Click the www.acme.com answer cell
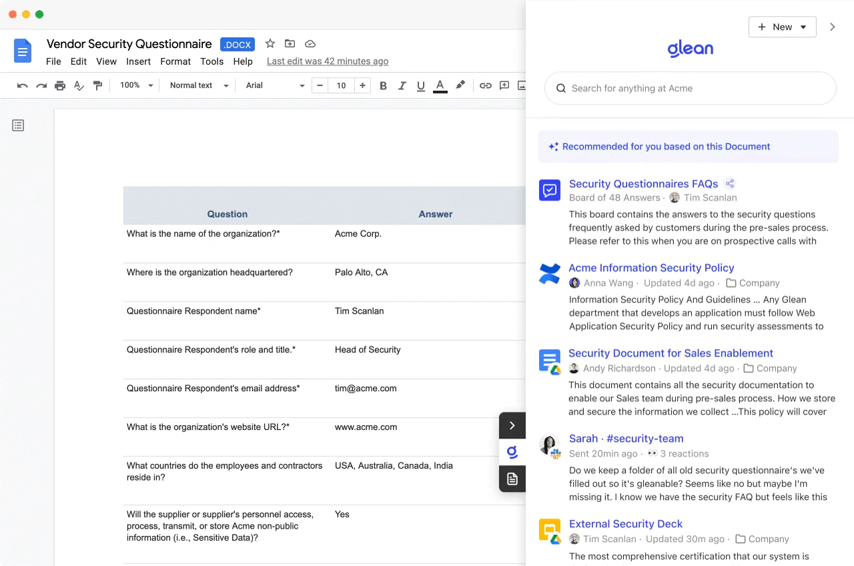Screen dimensions: 854x566 (x=366, y=427)
